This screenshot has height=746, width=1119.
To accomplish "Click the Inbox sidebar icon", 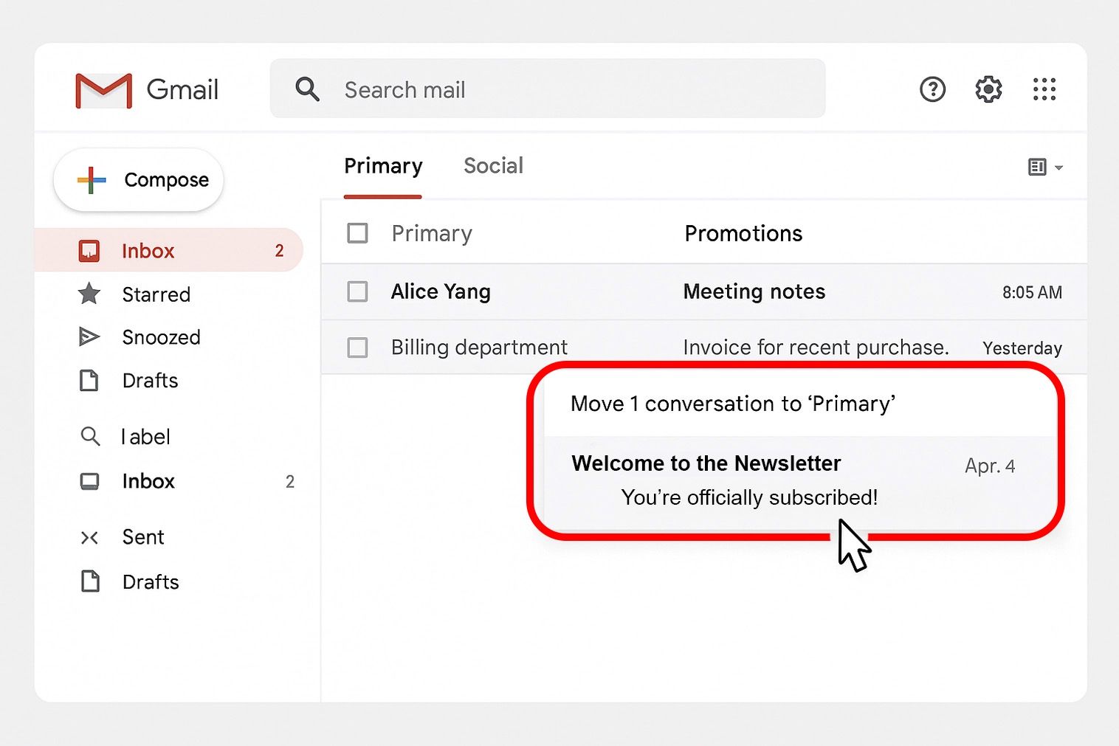I will 89,250.
